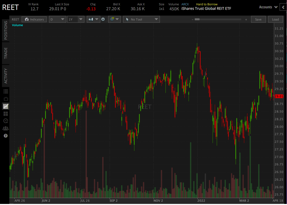Select the TV feed icon in the sidebar

tap(5, 98)
